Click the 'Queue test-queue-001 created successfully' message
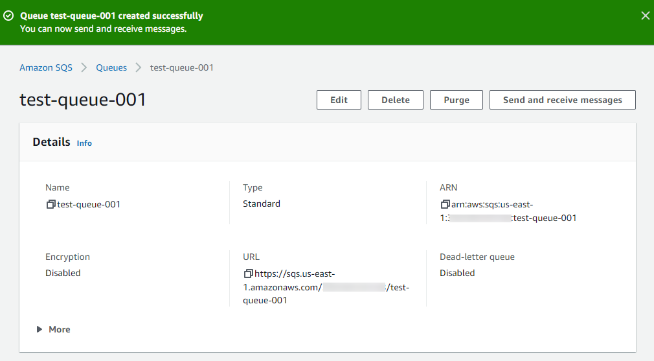This screenshot has width=654, height=361. point(111,16)
